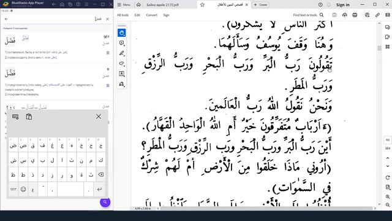The width and height of the screenshot is (392, 221).
Task: Open the AI assistant share icon in toolbar
Action: click(x=367, y=15)
